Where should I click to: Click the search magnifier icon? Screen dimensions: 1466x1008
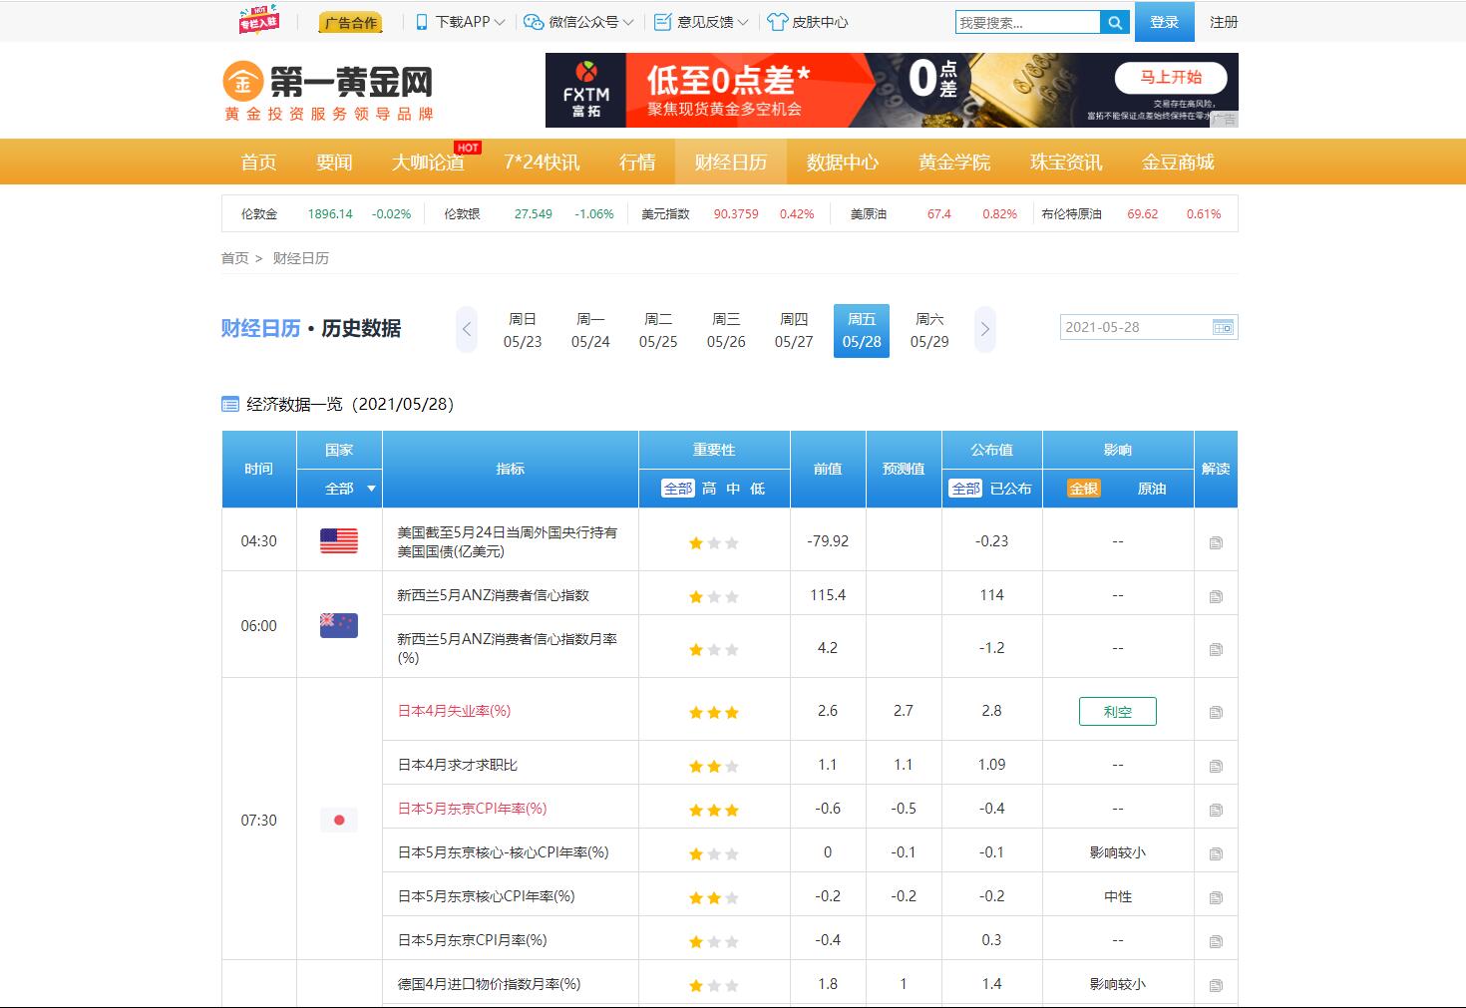(1114, 22)
